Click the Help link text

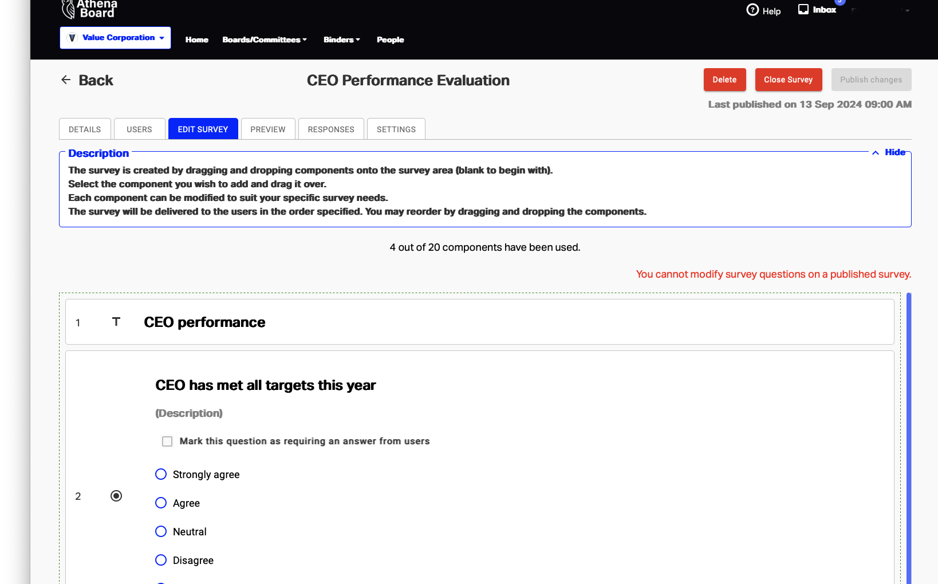(771, 11)
